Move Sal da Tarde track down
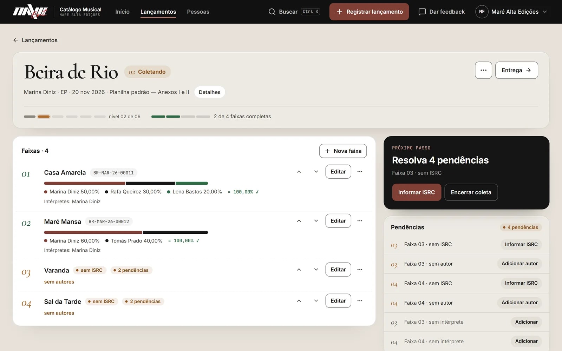The width and height of the screenshot is (562, 351). point(316,301)
